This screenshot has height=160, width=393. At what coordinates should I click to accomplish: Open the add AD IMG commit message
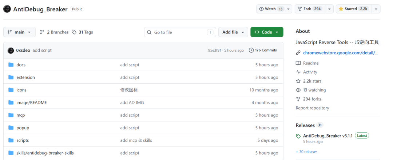[132, 103]
